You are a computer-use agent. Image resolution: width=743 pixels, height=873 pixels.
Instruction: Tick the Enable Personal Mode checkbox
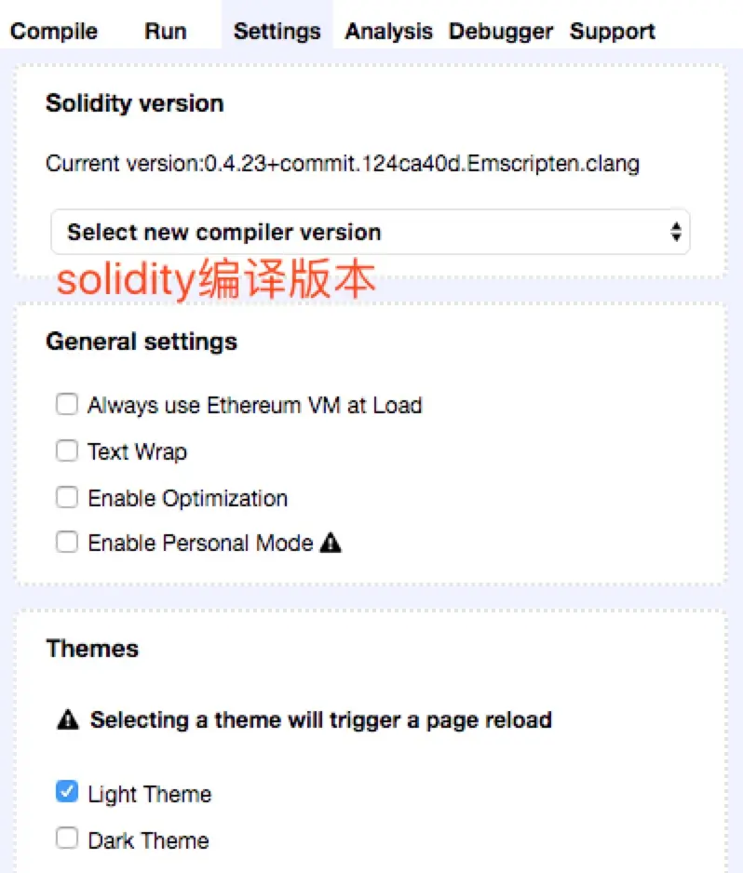(67, 543)
